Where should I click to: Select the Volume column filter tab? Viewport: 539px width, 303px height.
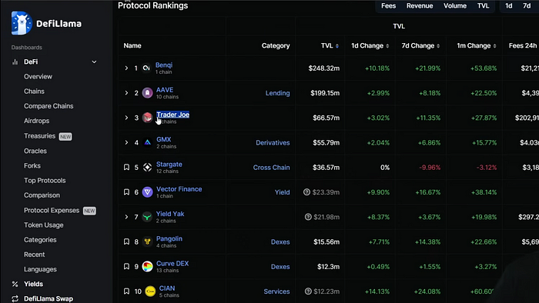(x=455, y=6)
